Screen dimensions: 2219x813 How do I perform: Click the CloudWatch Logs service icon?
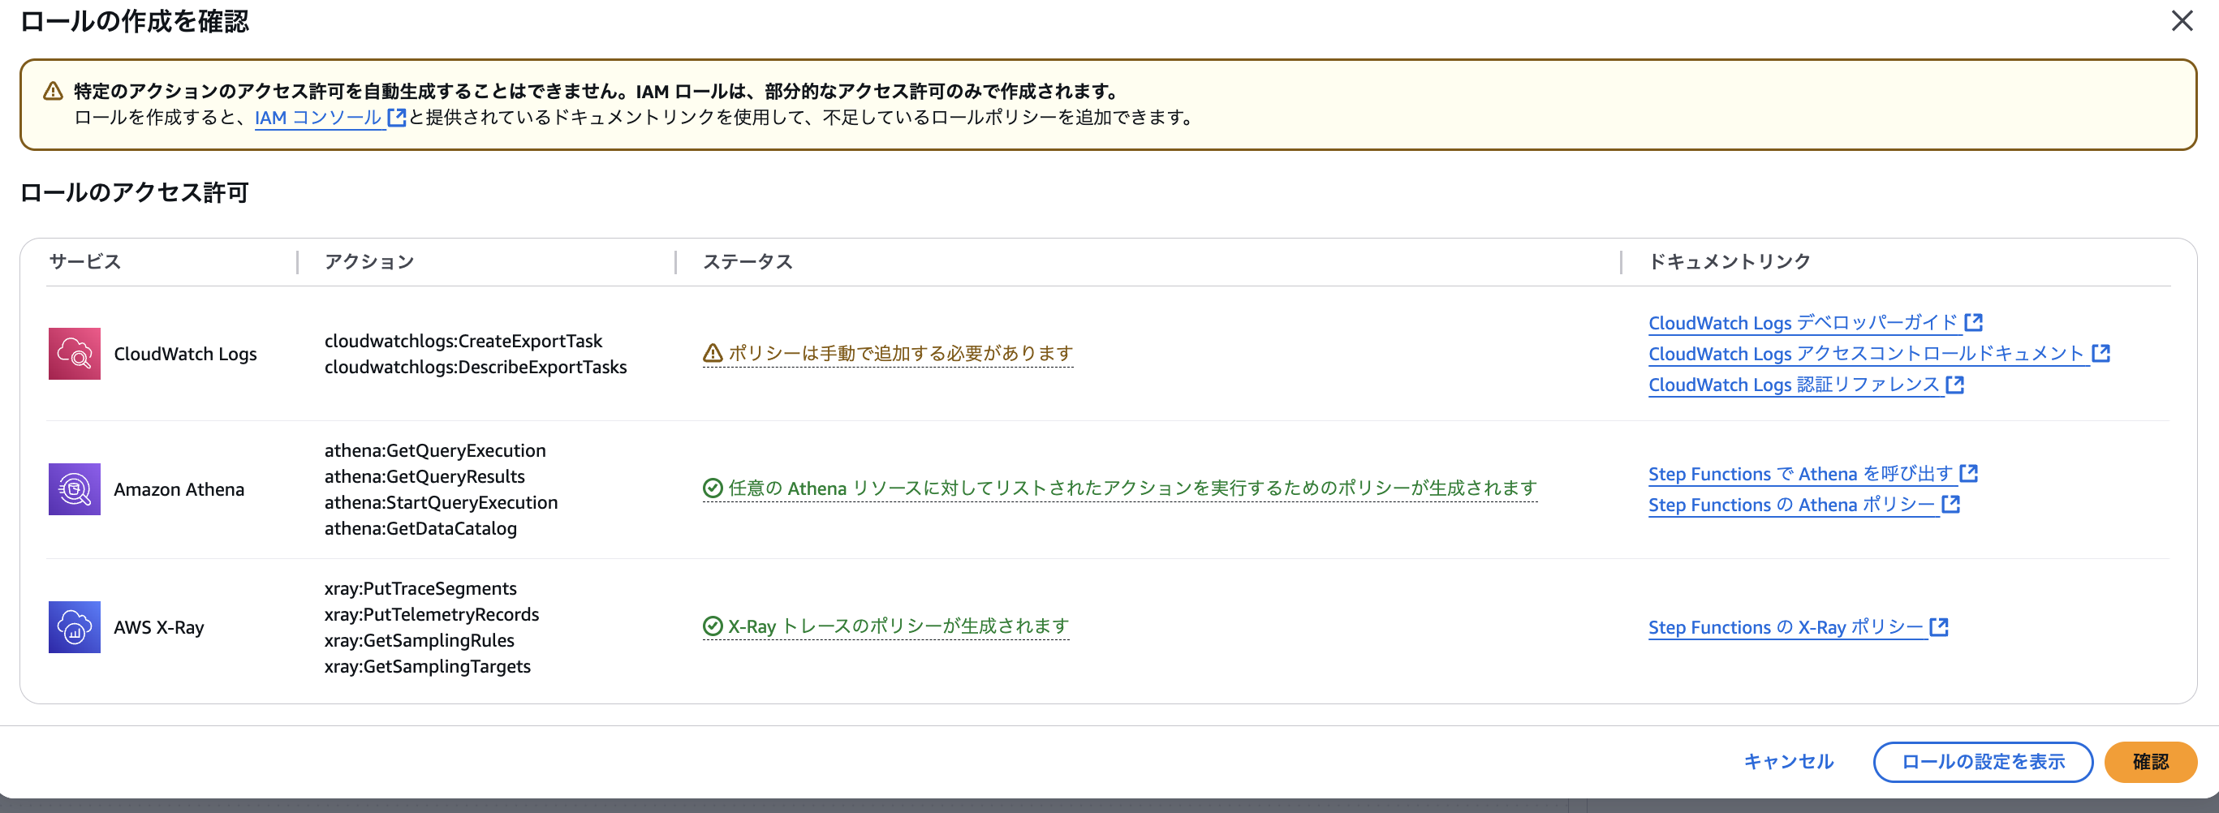(74, 354)
